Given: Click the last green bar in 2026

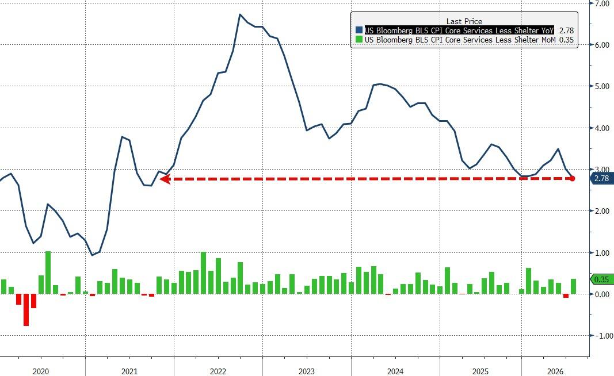Looking at the screenshot, I should [573, 286].
